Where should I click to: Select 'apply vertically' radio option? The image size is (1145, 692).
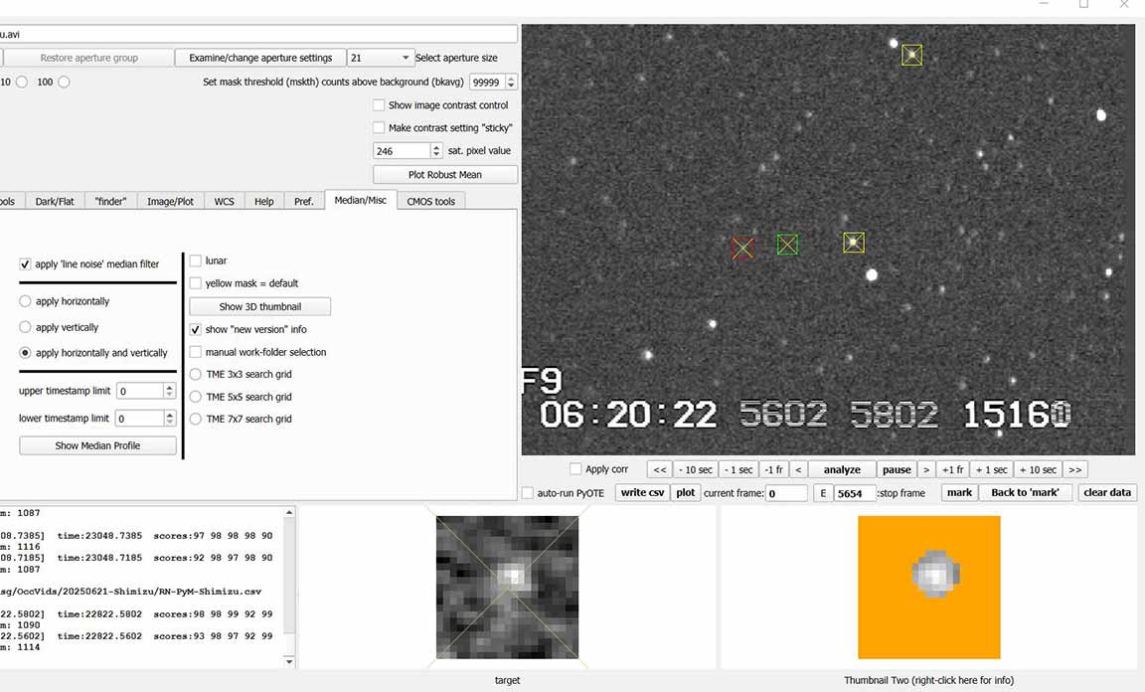point(26,327)
